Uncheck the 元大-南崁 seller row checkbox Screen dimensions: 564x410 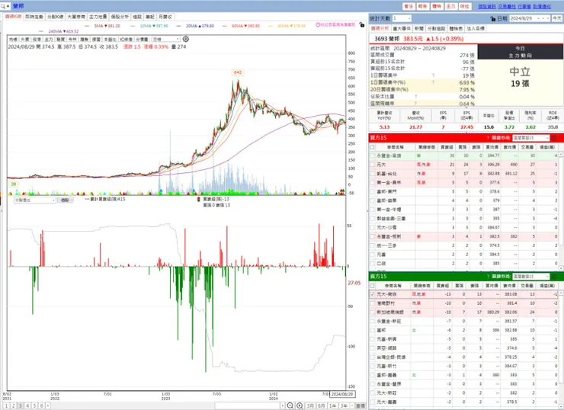373,294
